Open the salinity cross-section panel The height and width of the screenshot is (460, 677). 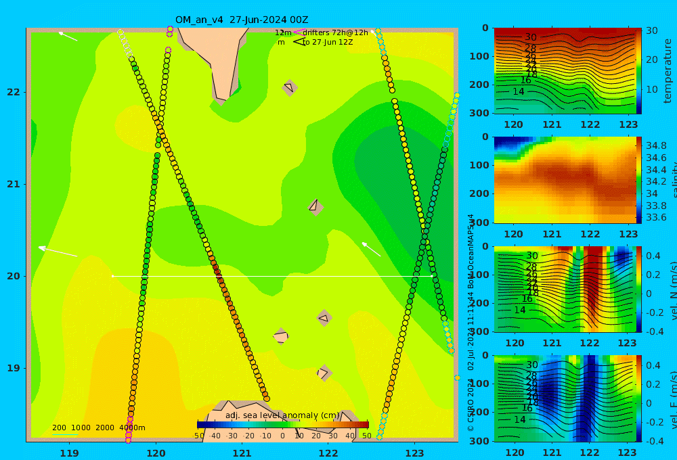point(565,180)
